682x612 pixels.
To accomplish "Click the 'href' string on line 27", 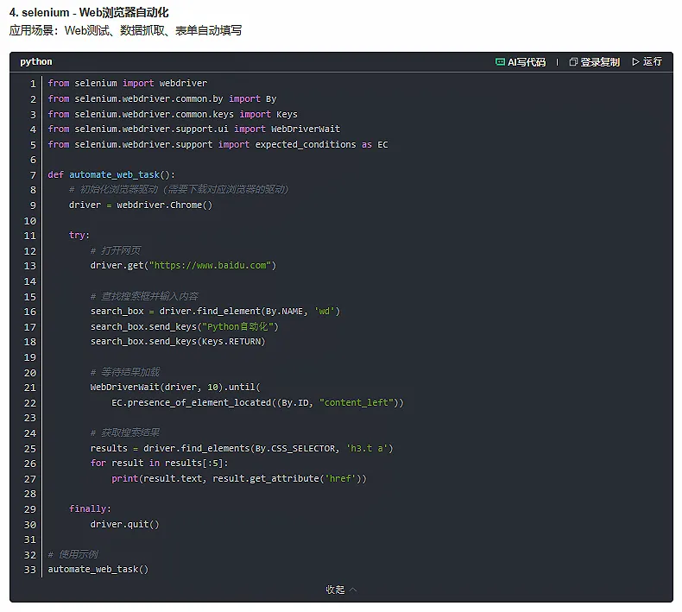I will click(340, 478).
